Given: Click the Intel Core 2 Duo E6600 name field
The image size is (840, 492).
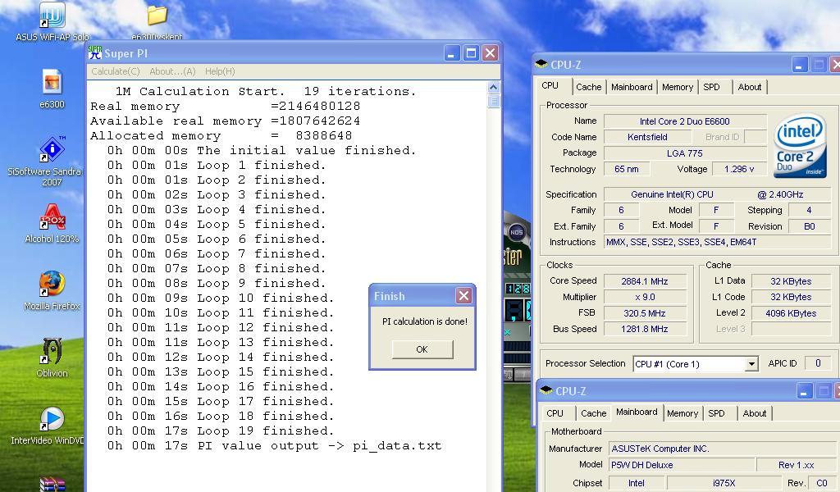Looking at the screenshot, I should [685, 121].
